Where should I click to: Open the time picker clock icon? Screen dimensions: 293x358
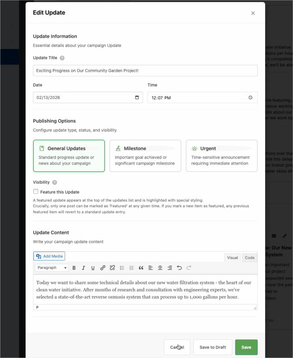pyautogui.click(x=250, y=98)
